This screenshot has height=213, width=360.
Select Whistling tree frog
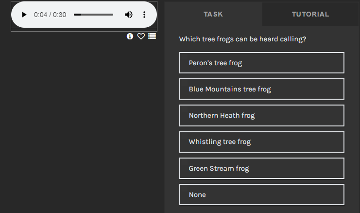pos(261,142)
